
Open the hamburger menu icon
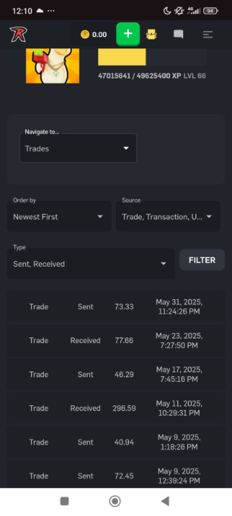[208, 34]
